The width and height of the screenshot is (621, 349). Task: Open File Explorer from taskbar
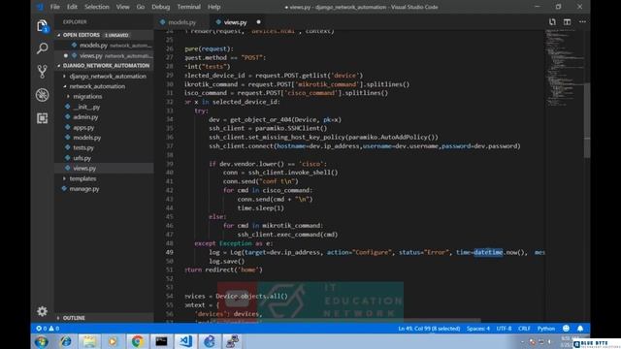[x=89, y=341]
